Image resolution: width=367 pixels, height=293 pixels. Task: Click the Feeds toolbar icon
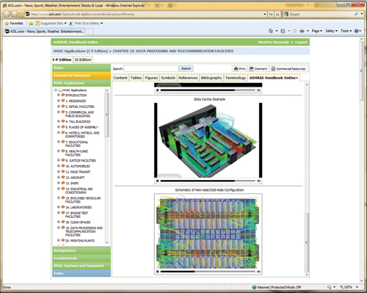tap(283, 31)
